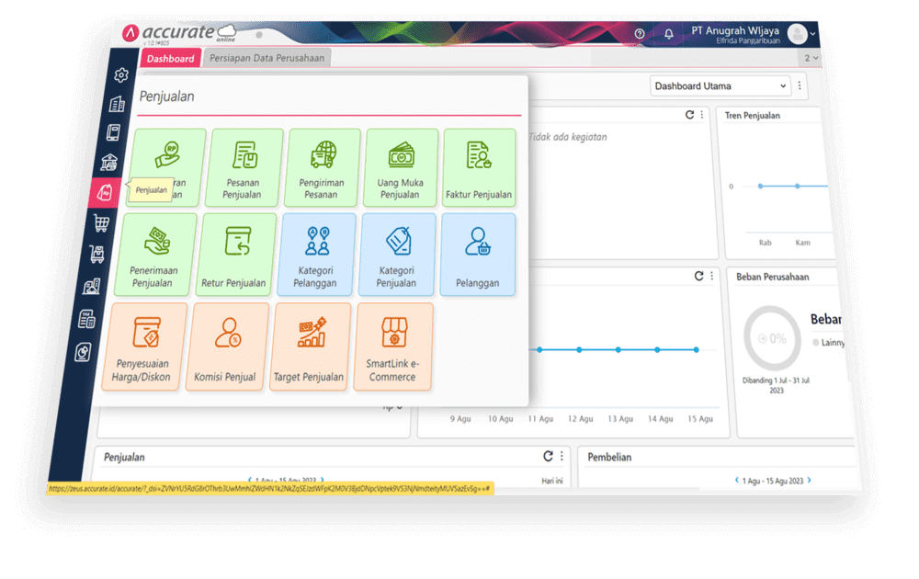Open Pengiriman Pesanan
The height and width of the screenshot is (579, 919).
pyautogui.click(x=322, y=168)
